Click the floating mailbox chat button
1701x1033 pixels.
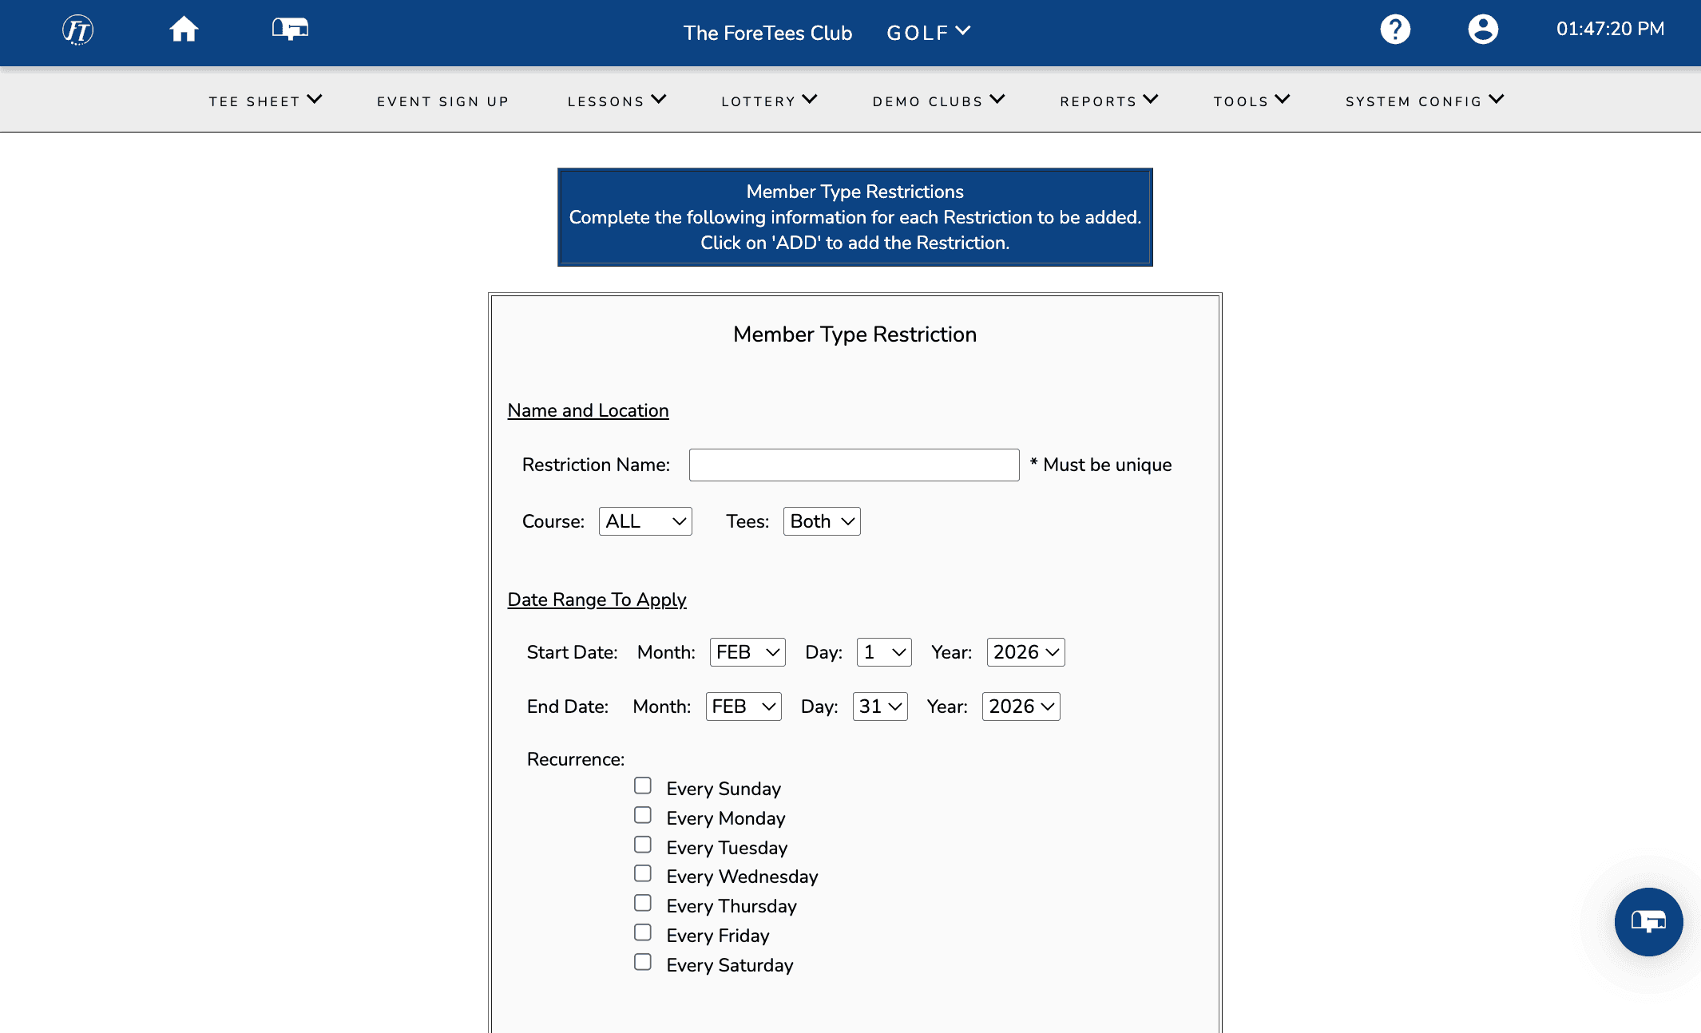click(1648, 921)
